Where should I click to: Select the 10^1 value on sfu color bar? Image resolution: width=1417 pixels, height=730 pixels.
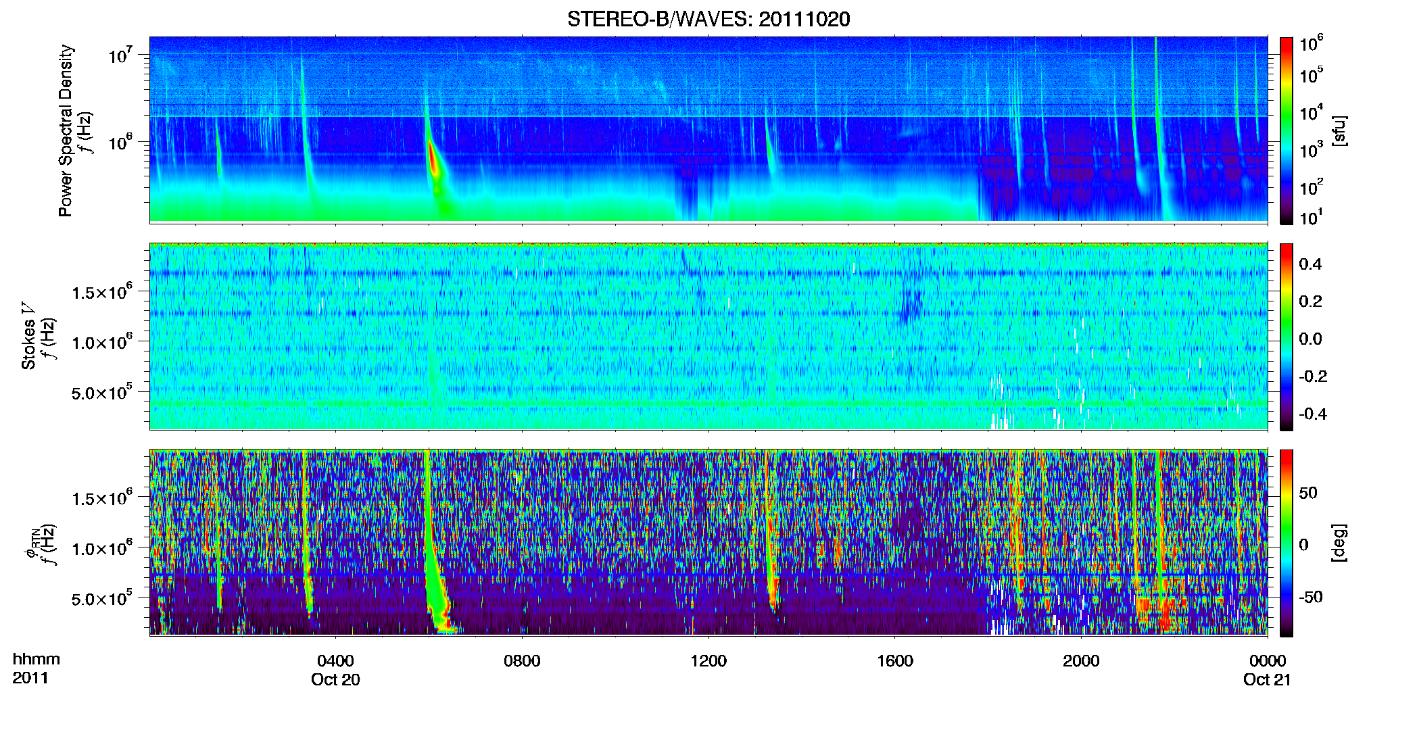[x=1312, y=218]
